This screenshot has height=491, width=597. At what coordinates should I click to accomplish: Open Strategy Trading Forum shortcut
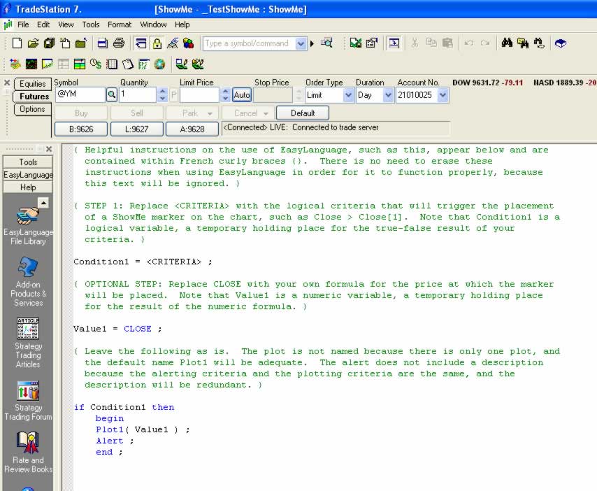[28, 401]
